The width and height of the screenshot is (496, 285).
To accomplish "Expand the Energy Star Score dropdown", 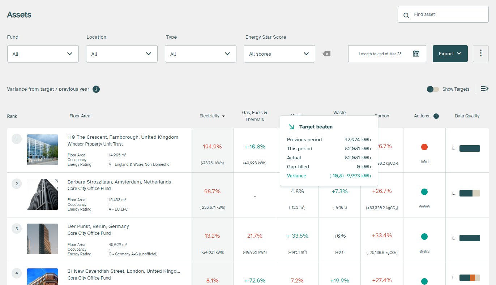I will 279,54.
